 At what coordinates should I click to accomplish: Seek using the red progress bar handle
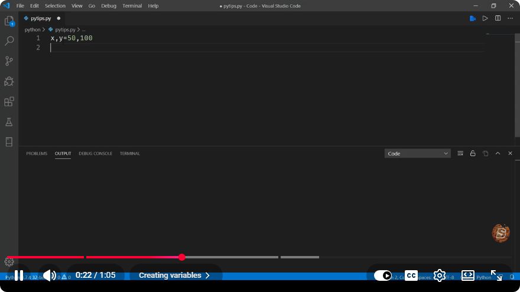pyautogui.click(x=182, y=257)
